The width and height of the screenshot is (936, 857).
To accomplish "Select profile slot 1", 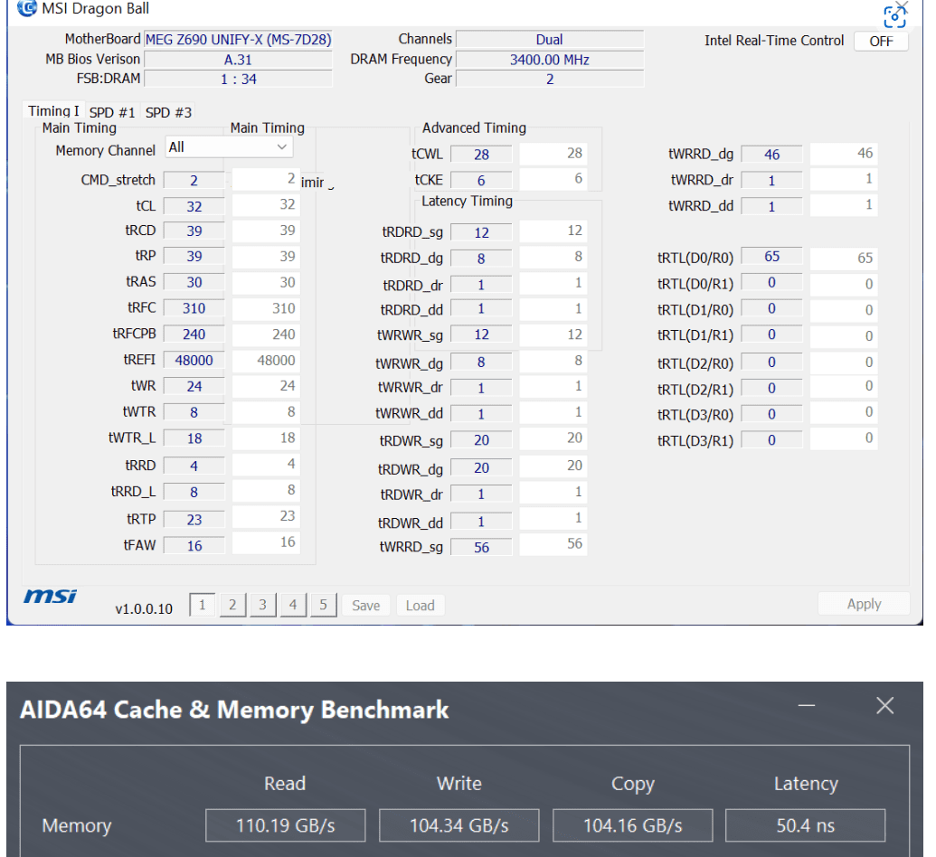I will (202, 605).
